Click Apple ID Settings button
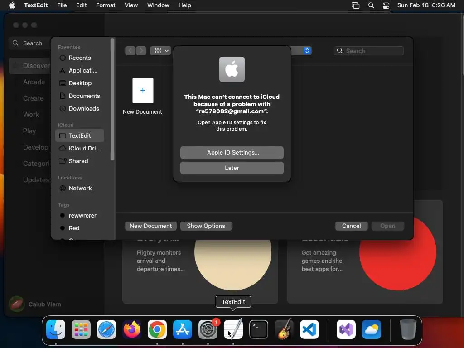Viewport: 464px width, 348px height. (x=232, y=153)
